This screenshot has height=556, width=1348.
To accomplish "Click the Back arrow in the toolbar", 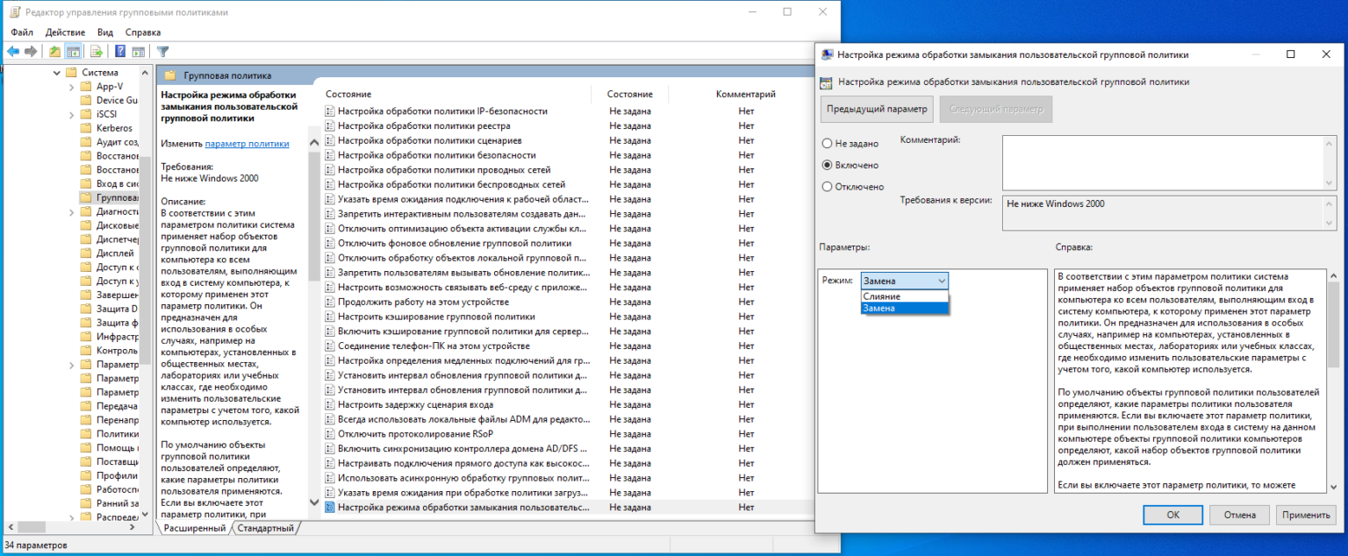I will (13, 51).
